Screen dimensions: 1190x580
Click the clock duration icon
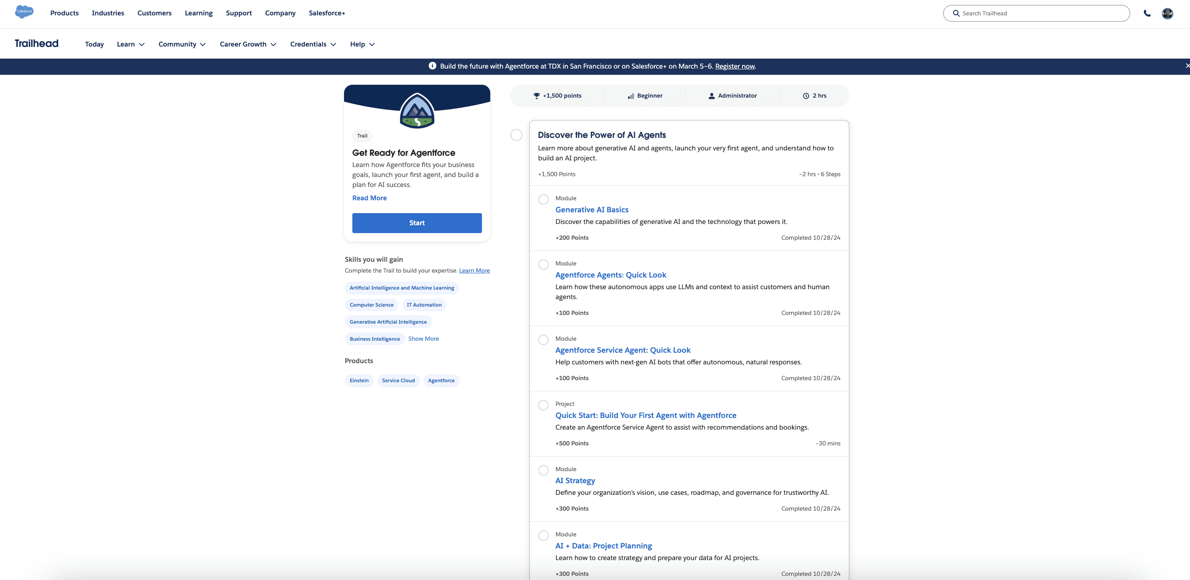coord(806,96)
